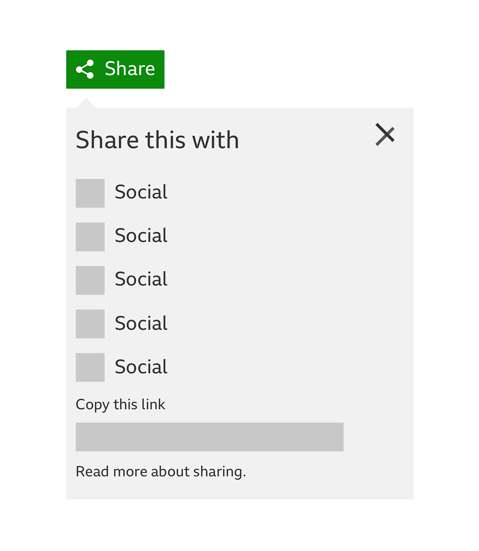Click the fifth Social icon square
The height and width of the screenshot is (551, 479).
point(90,367)
